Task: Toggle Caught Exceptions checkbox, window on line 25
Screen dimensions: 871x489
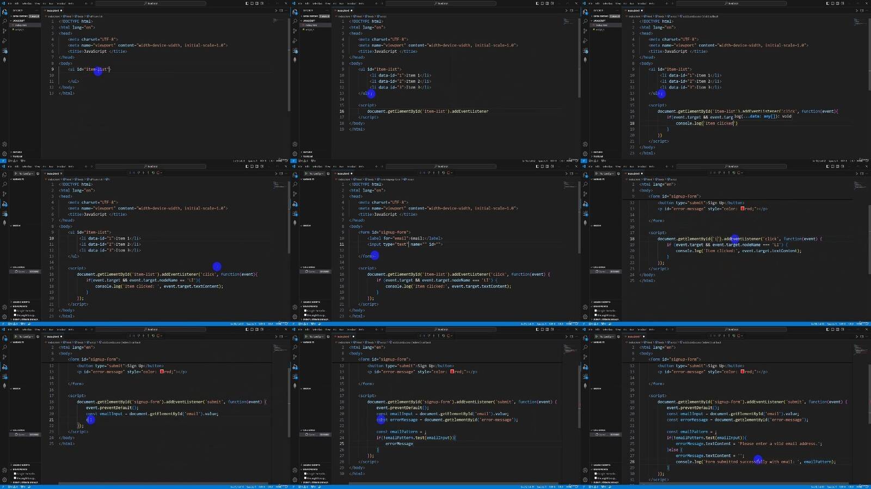Action: (x=305, y=474)
